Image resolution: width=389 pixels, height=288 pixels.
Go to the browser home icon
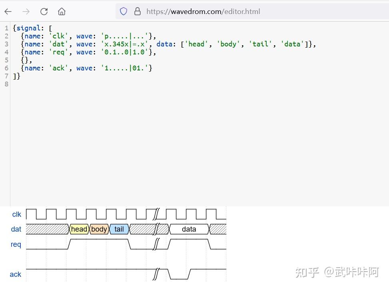(62, 12)
